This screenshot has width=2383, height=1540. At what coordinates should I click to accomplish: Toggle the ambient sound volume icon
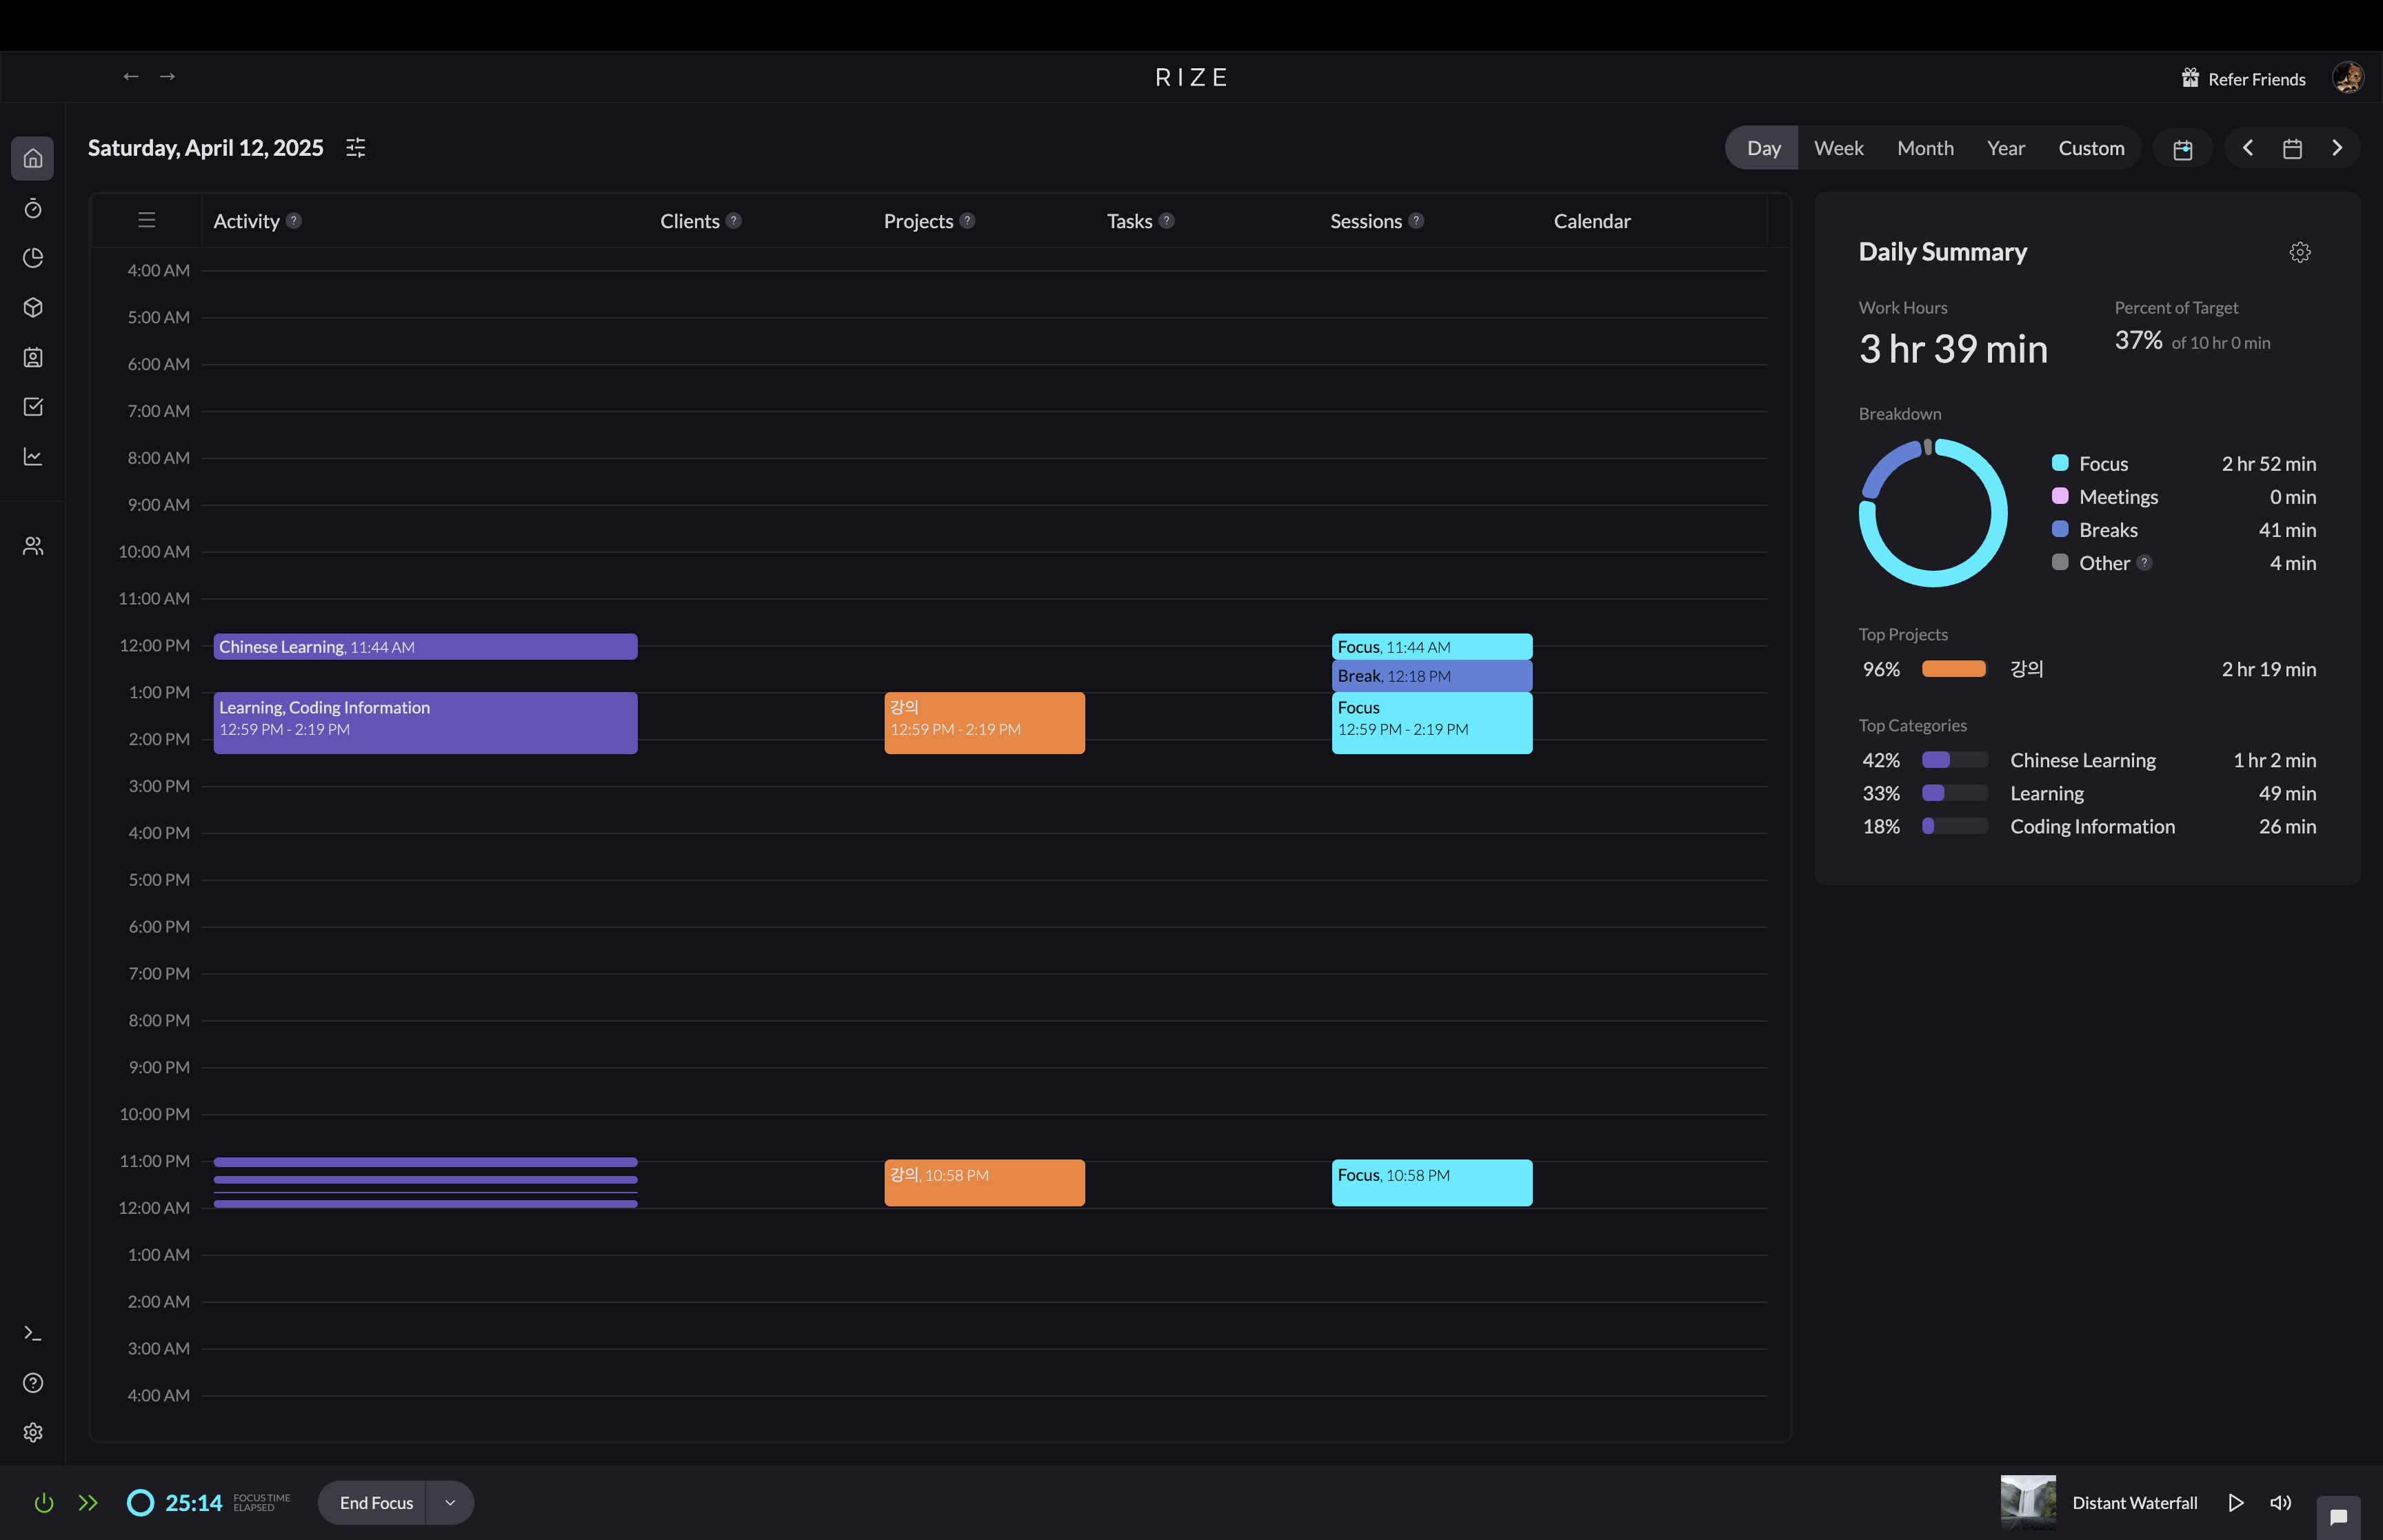[2280, 1502]
